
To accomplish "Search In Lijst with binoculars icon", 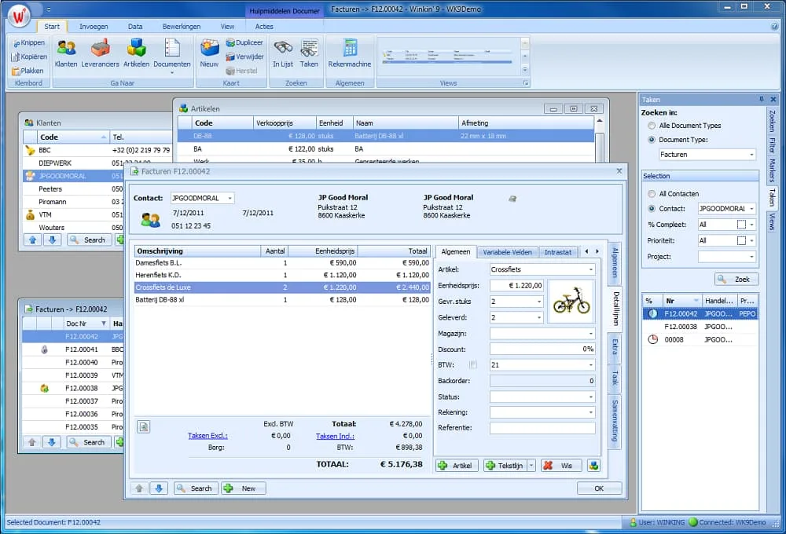I will (283, 53).
